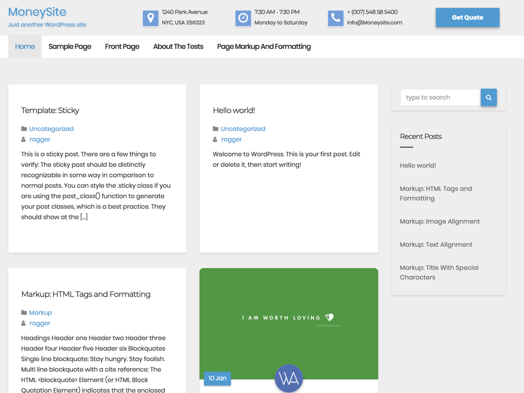Open the About The Tests menu item
The height and width of the screenshot is (393, 524).
point(178,46)
